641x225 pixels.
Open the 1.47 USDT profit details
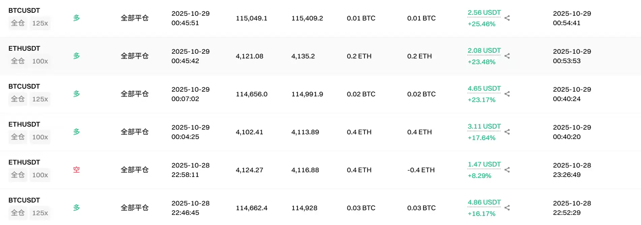(484, 165)
